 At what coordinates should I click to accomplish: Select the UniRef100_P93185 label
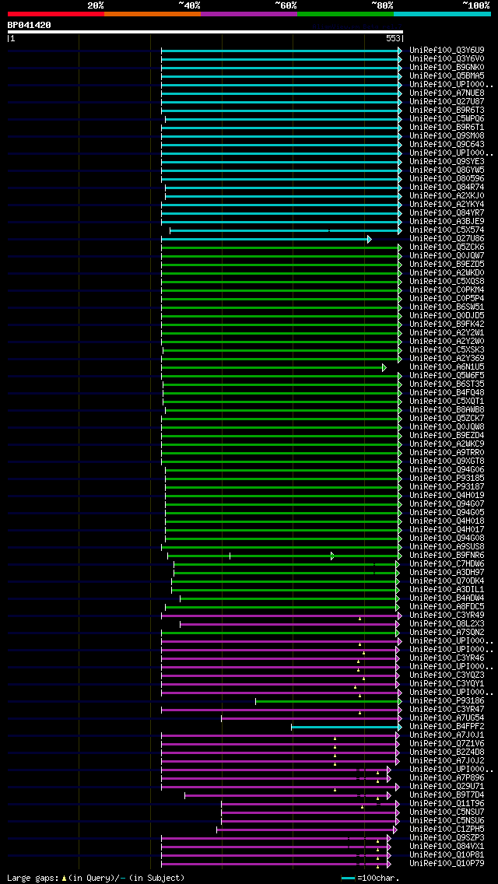447,478
